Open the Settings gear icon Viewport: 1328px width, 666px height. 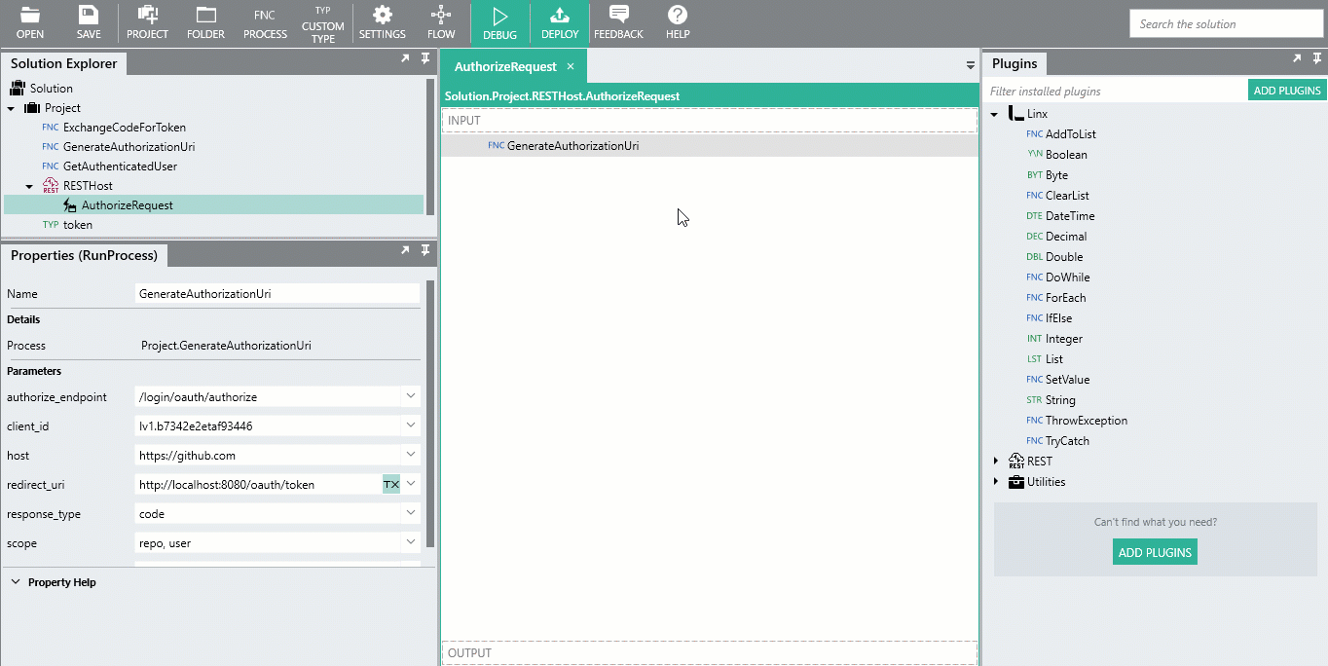pos(382,17)
